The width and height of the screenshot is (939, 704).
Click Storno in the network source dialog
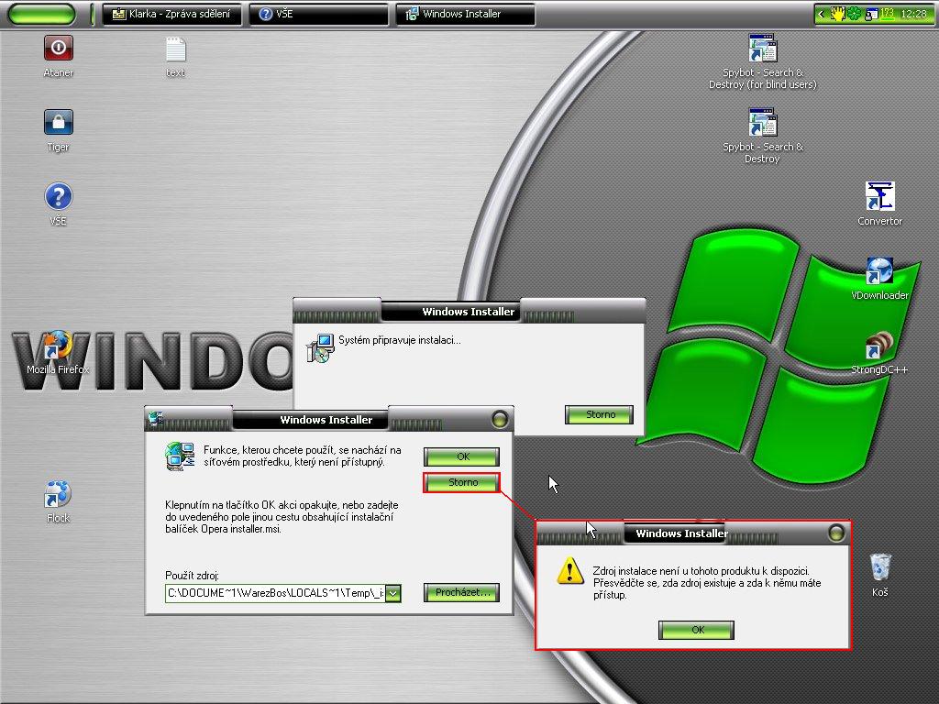(x=462, y=482)
